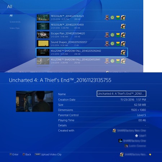The width and height of the screenshot is (162, 162).
Task: Click girl avatar in Created with row
Action: pos(114,130)
